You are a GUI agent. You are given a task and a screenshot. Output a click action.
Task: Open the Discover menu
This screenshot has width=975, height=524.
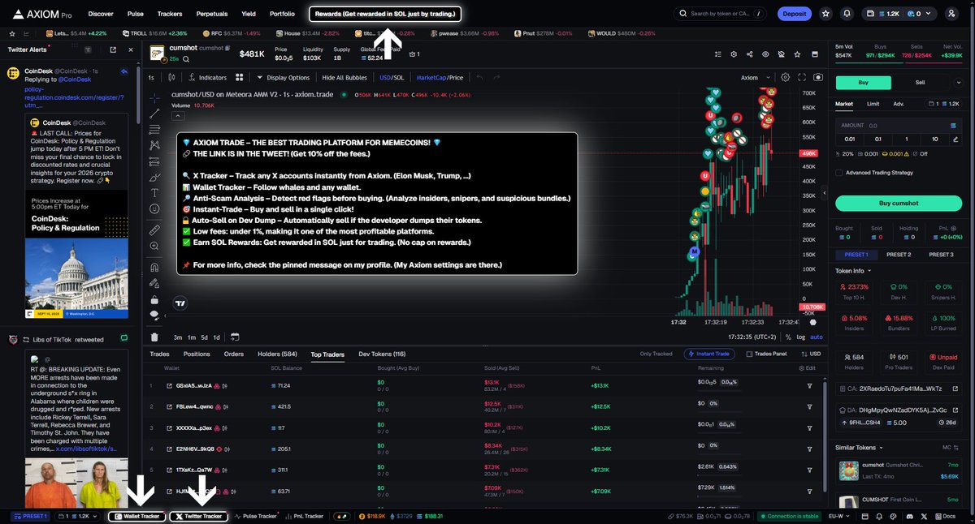(101, 14)
